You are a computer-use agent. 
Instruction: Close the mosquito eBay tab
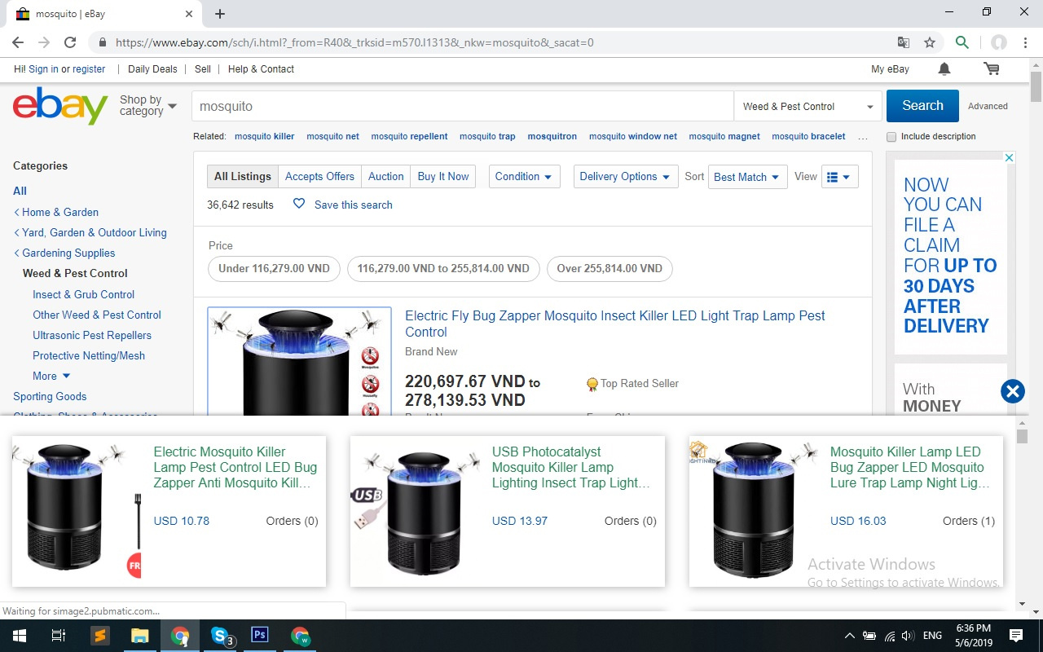pyautogui.click(x=189, y=14)
